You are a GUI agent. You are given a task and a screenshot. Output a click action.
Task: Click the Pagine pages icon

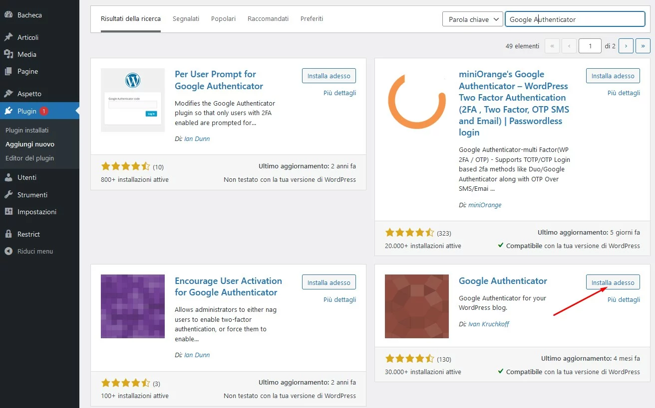click(x=8, y=71)
